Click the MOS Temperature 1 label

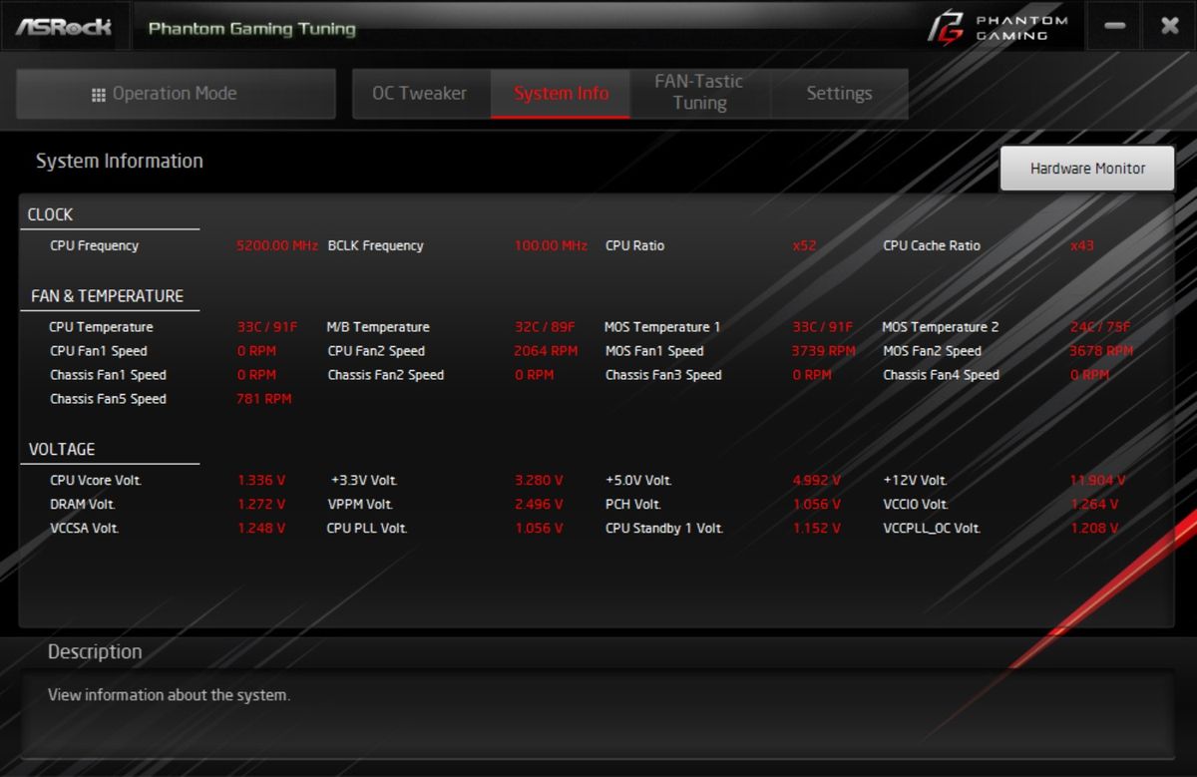point(662,327)
